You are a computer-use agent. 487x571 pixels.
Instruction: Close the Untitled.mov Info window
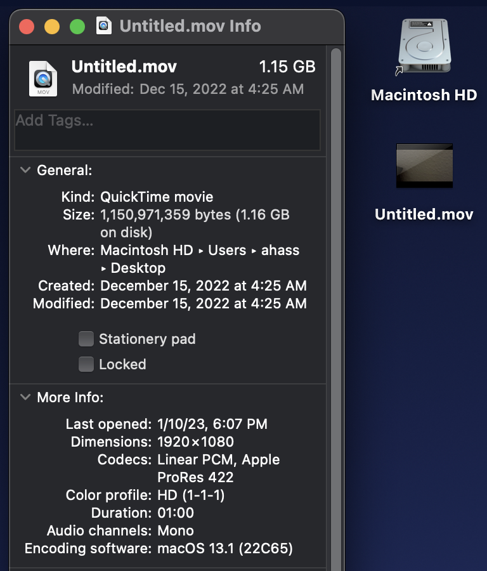point(27,27)
